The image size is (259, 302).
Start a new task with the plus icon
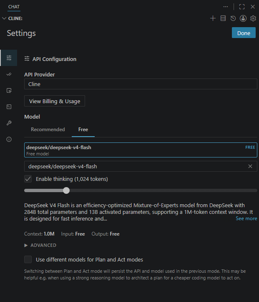click(213, 18)
